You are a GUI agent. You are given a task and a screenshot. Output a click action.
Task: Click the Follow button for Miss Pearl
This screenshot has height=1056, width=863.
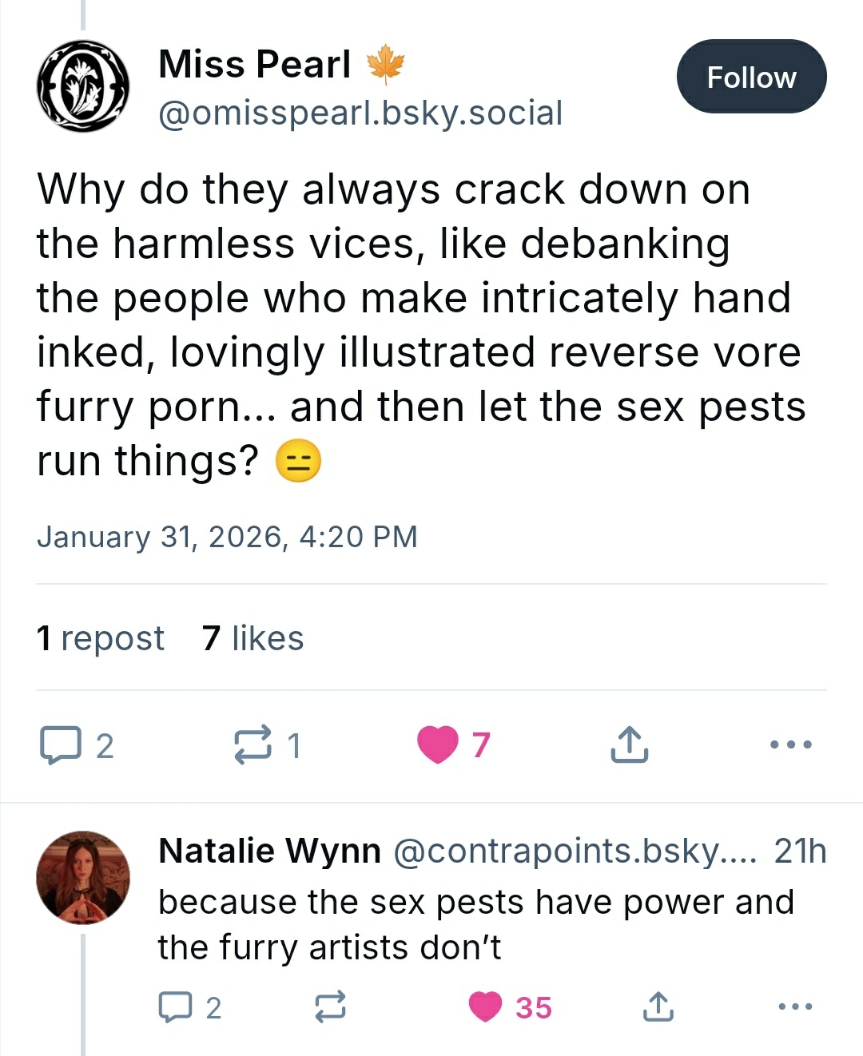click(751, 77)
